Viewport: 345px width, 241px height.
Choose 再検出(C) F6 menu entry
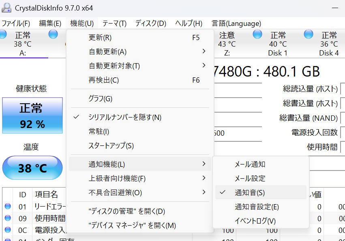(140, 80)
